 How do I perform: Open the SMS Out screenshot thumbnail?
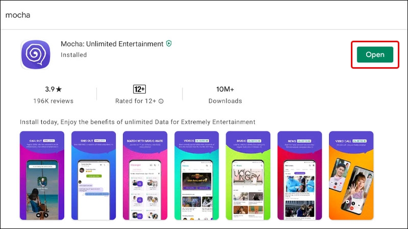tap(93, 176)
